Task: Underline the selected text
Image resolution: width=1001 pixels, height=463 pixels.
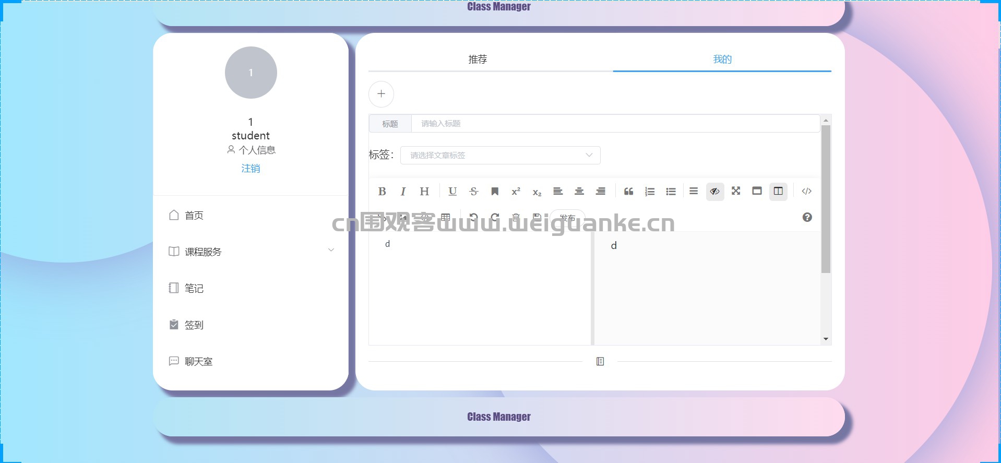Action: 452,191
